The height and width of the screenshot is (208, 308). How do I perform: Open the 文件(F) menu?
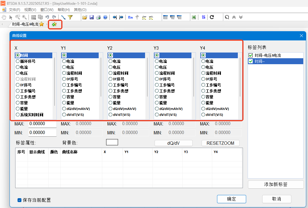[14, 10]
